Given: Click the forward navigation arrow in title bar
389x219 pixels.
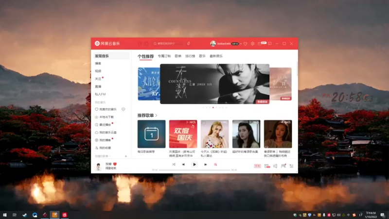Looking at the screenshot, I should click(x=147, y=43).
